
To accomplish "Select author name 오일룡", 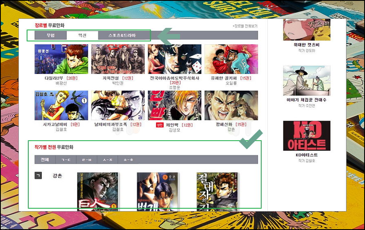I will 231,83.
